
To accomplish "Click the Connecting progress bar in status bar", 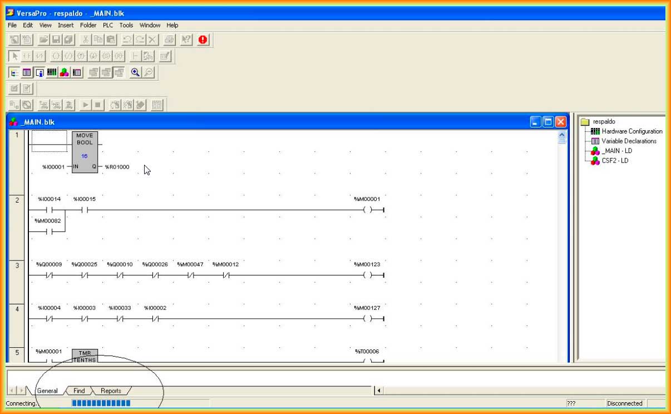I will 101,403.
